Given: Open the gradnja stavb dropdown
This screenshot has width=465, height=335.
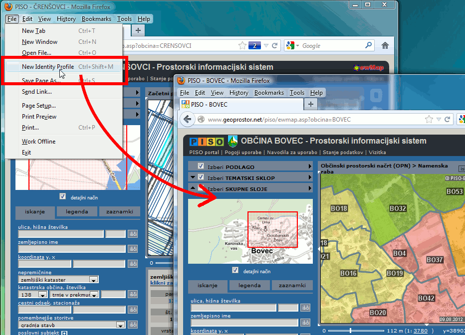Looking at the screenshot, I should pyautogui.click(x=120, y=325).
